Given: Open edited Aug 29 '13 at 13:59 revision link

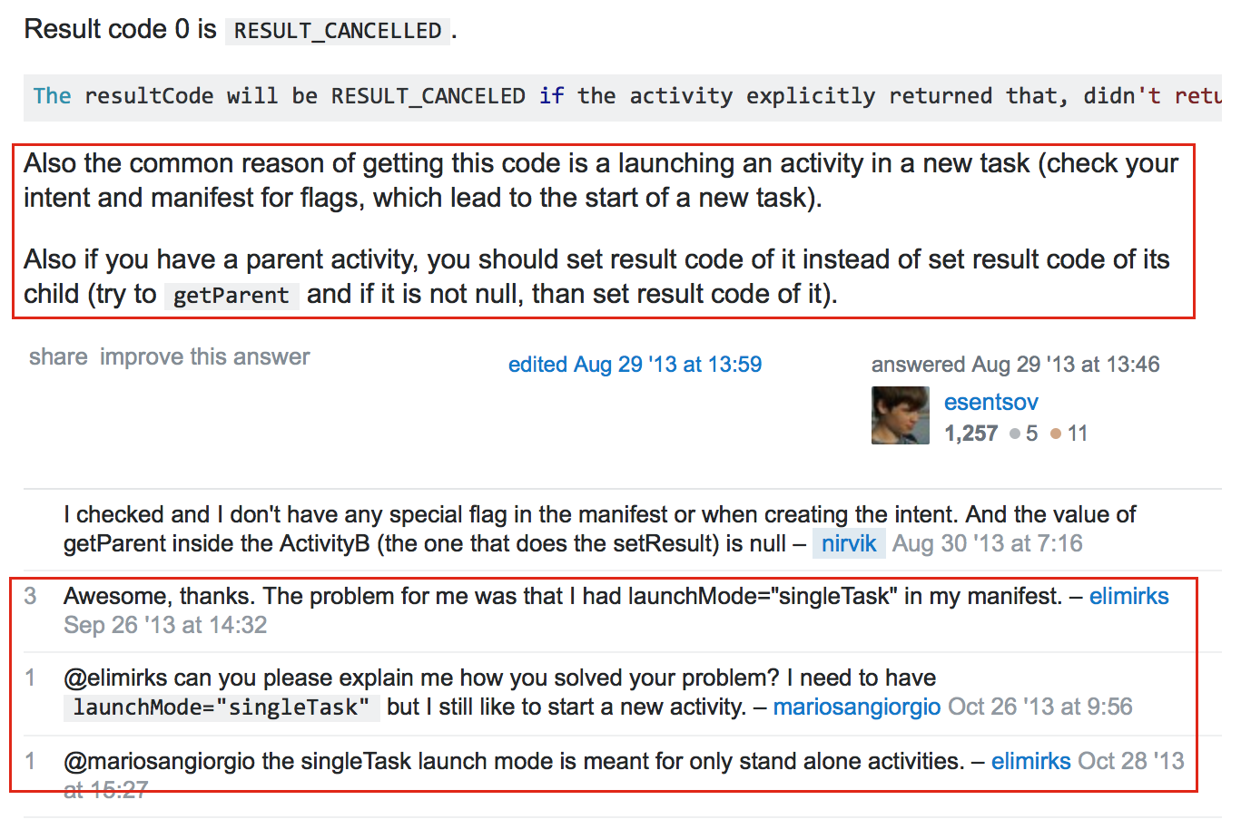Looking at the screenshot, I should point(635,365).
